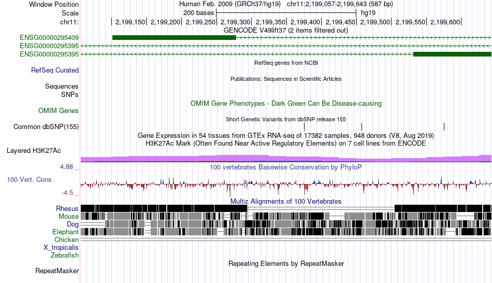Image resolution: width=492 pixels, height=283 pixels.
Task: Click the Elephant alignment label
Action: 66,232
